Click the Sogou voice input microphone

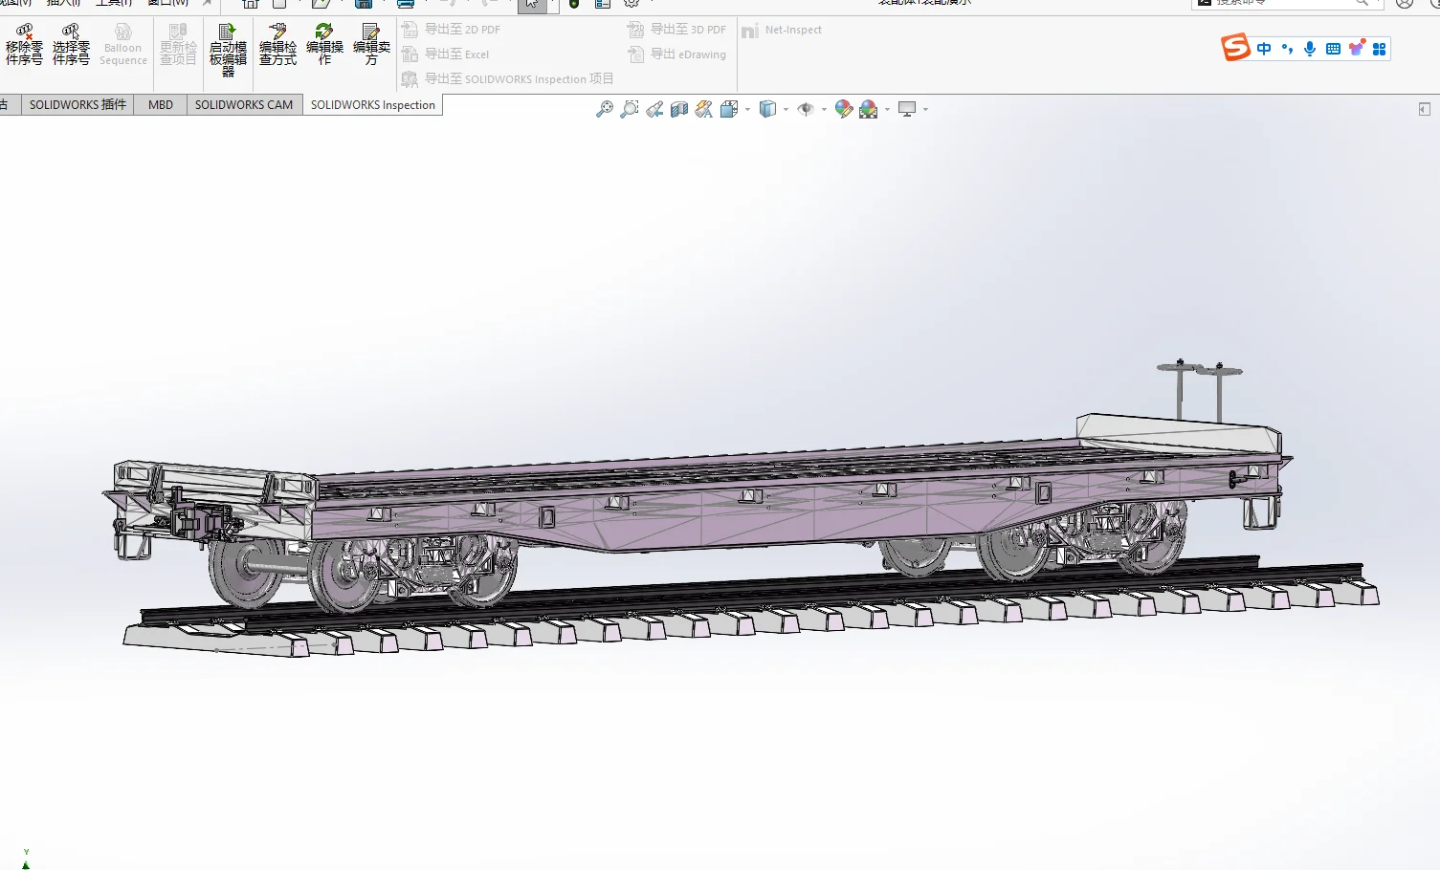pyautogui.click(x=1310, y=49)
